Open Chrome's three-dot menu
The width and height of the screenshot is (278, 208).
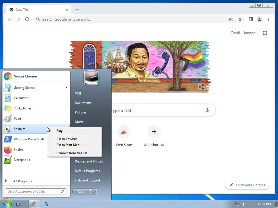[x=268, y=19]
